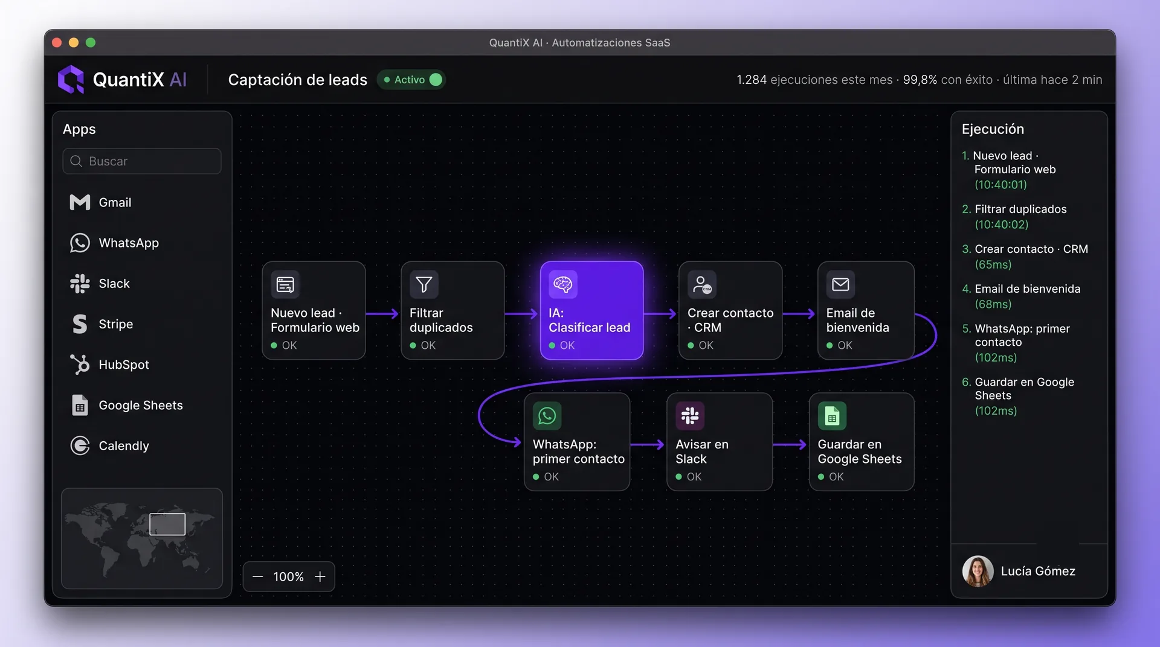Viewport: 1160px width, 647px height.
Task: Zoom in with the plus button
Action: coord(320,577)
